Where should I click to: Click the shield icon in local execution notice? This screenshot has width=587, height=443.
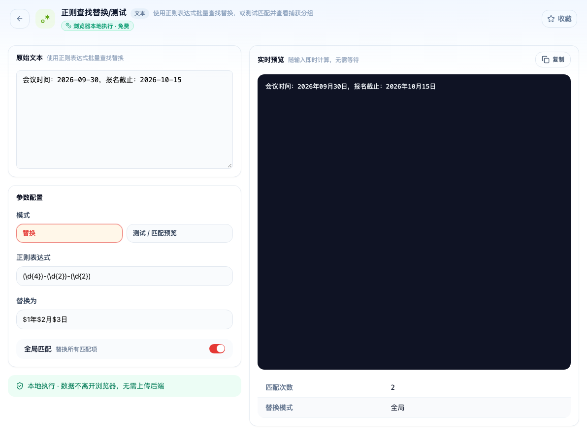[20, 386]
